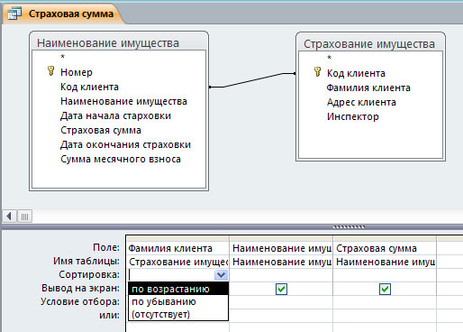Toggle Вывод на экран checkbox for Наименование имущества column
Screen dimensions: 463x332
tap(282, 289)
